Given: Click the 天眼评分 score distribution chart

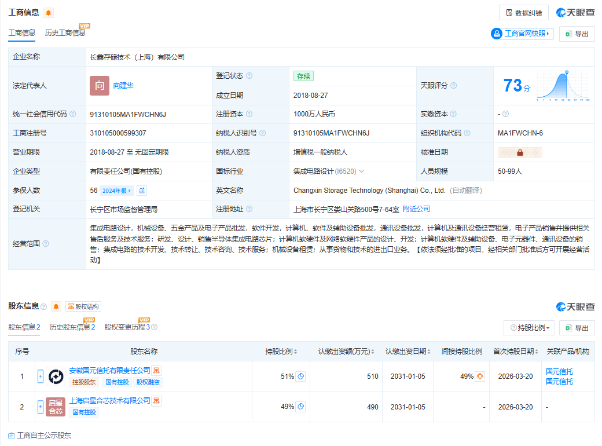Looking at the screenshot, I should point(563,86).
